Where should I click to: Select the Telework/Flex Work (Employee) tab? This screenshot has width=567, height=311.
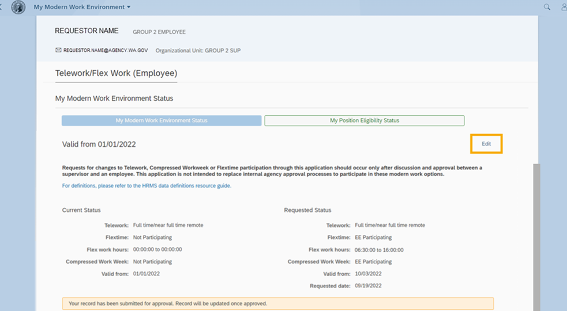click(x=116, y=73)
